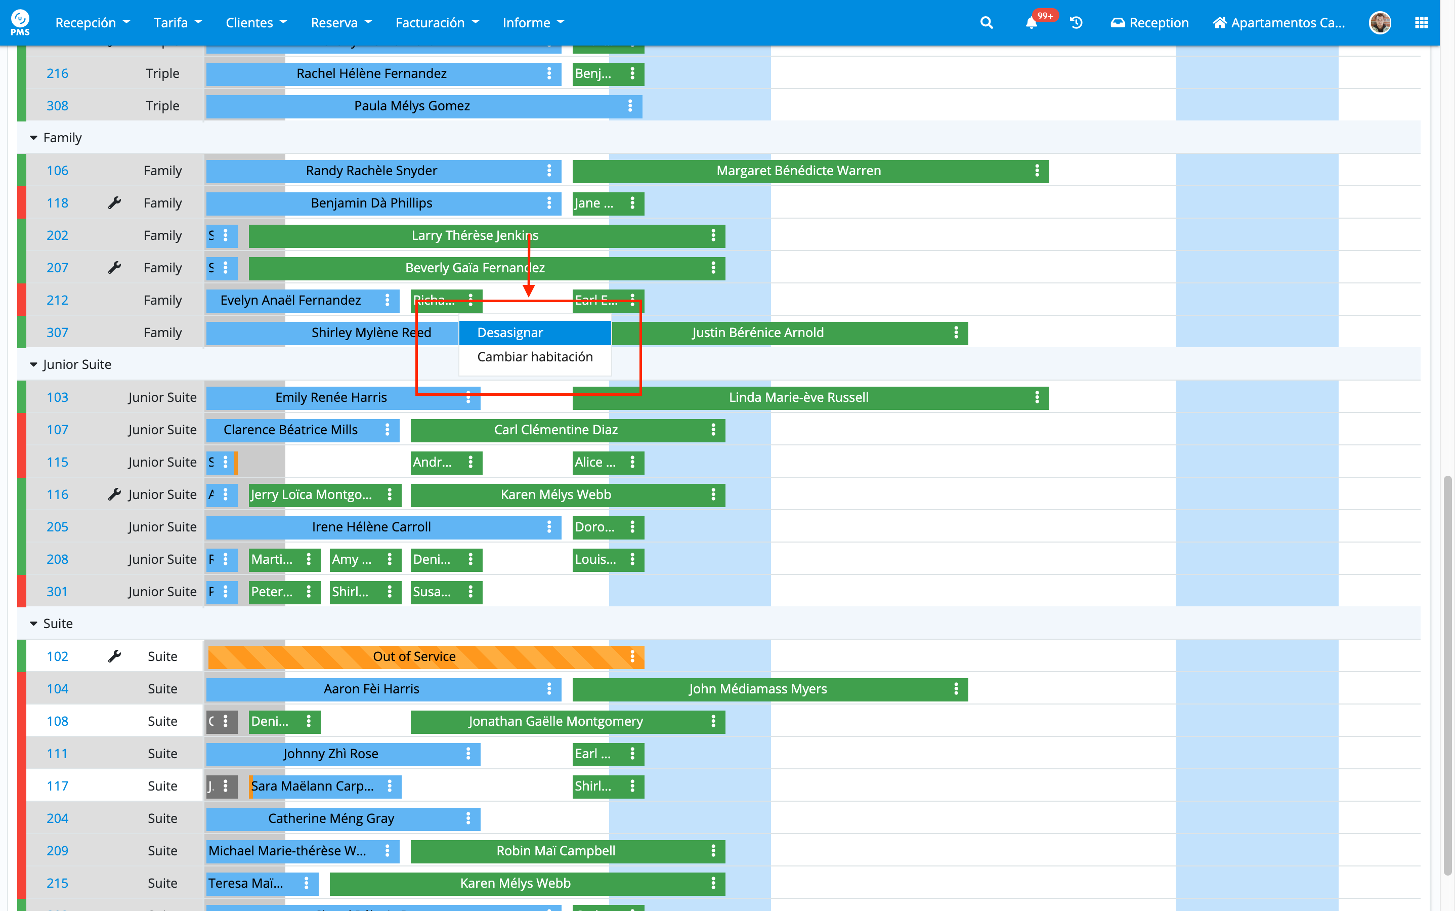The height and width of the screenshot is (911, 1455).
Task: Open options dots on Out of Service block
Action: tap(632, 657)
